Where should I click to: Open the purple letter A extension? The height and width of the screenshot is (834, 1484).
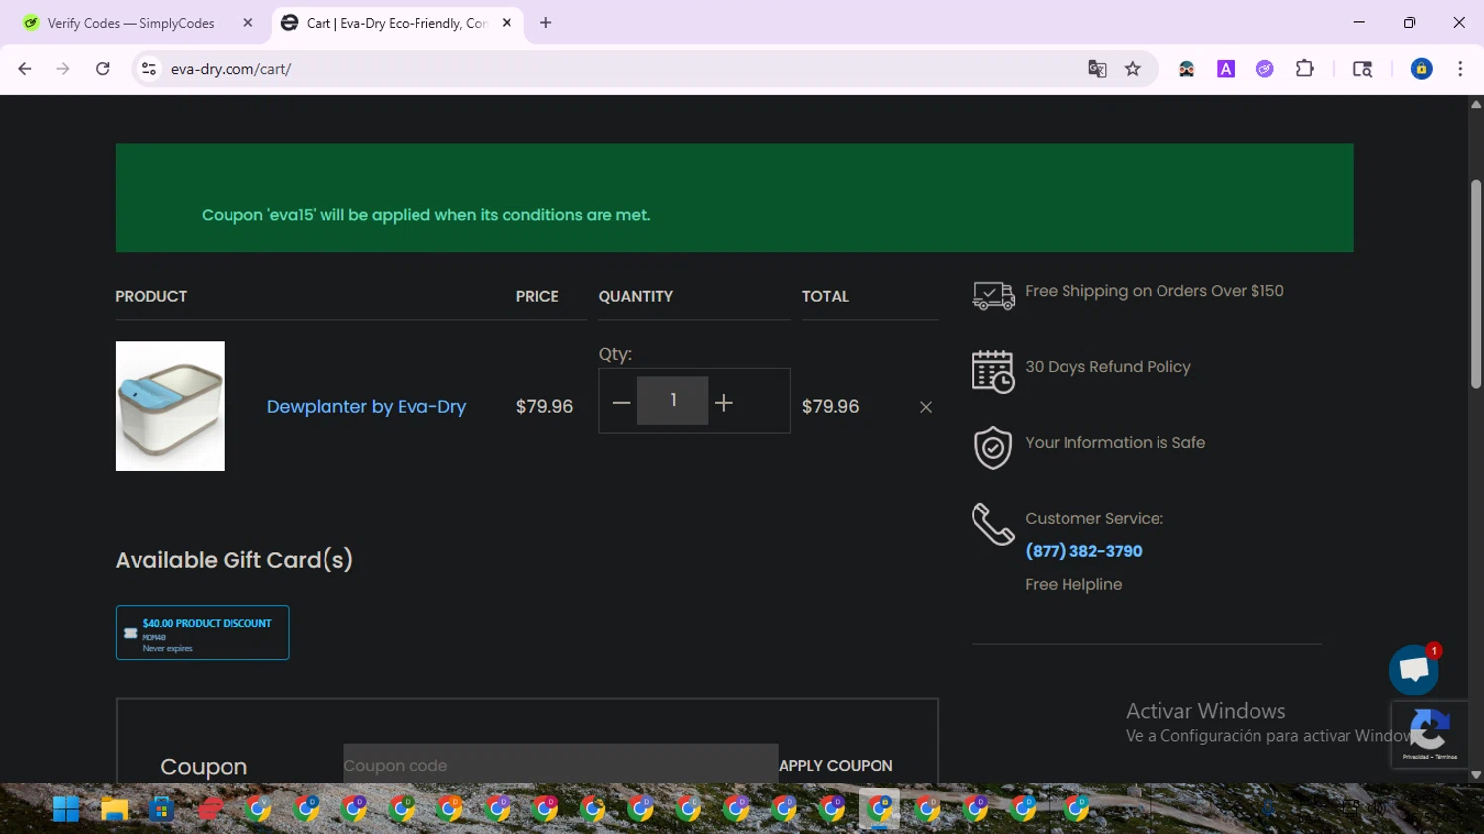(x=1226, y=69)
